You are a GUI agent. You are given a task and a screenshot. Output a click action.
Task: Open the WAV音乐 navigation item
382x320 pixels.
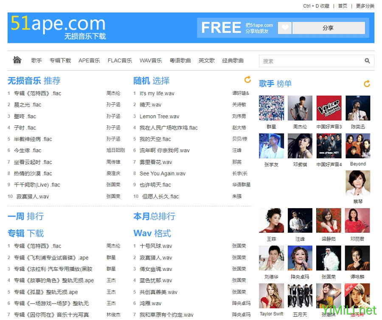[x=151, y=61]
